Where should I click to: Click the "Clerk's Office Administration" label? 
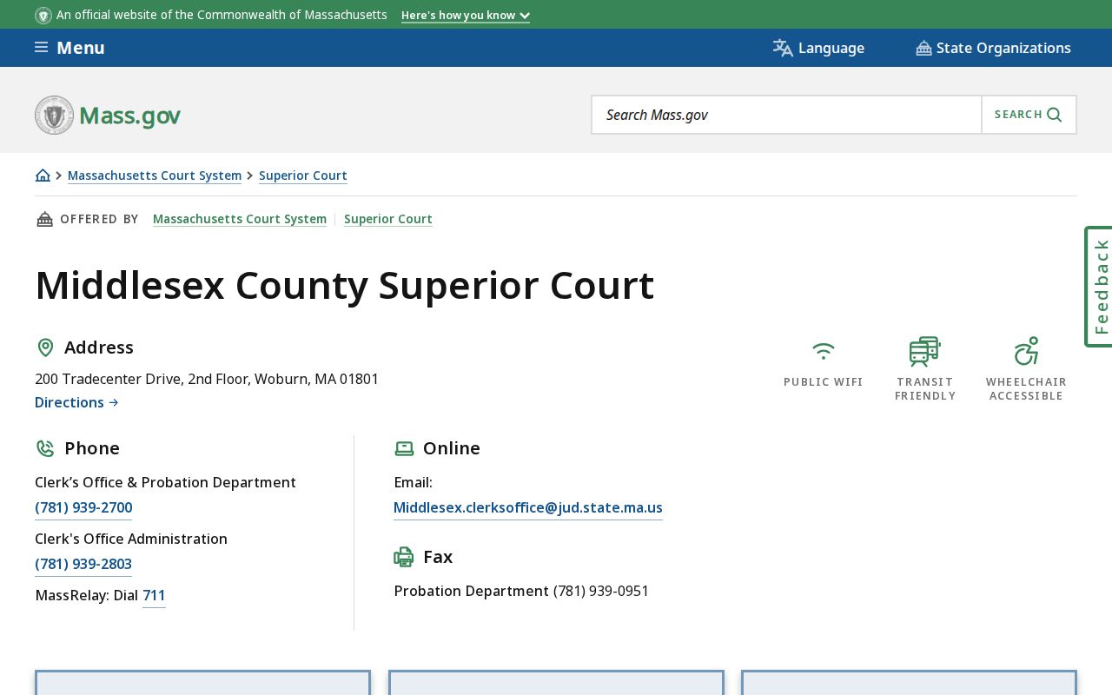click(x=131, y=539)
